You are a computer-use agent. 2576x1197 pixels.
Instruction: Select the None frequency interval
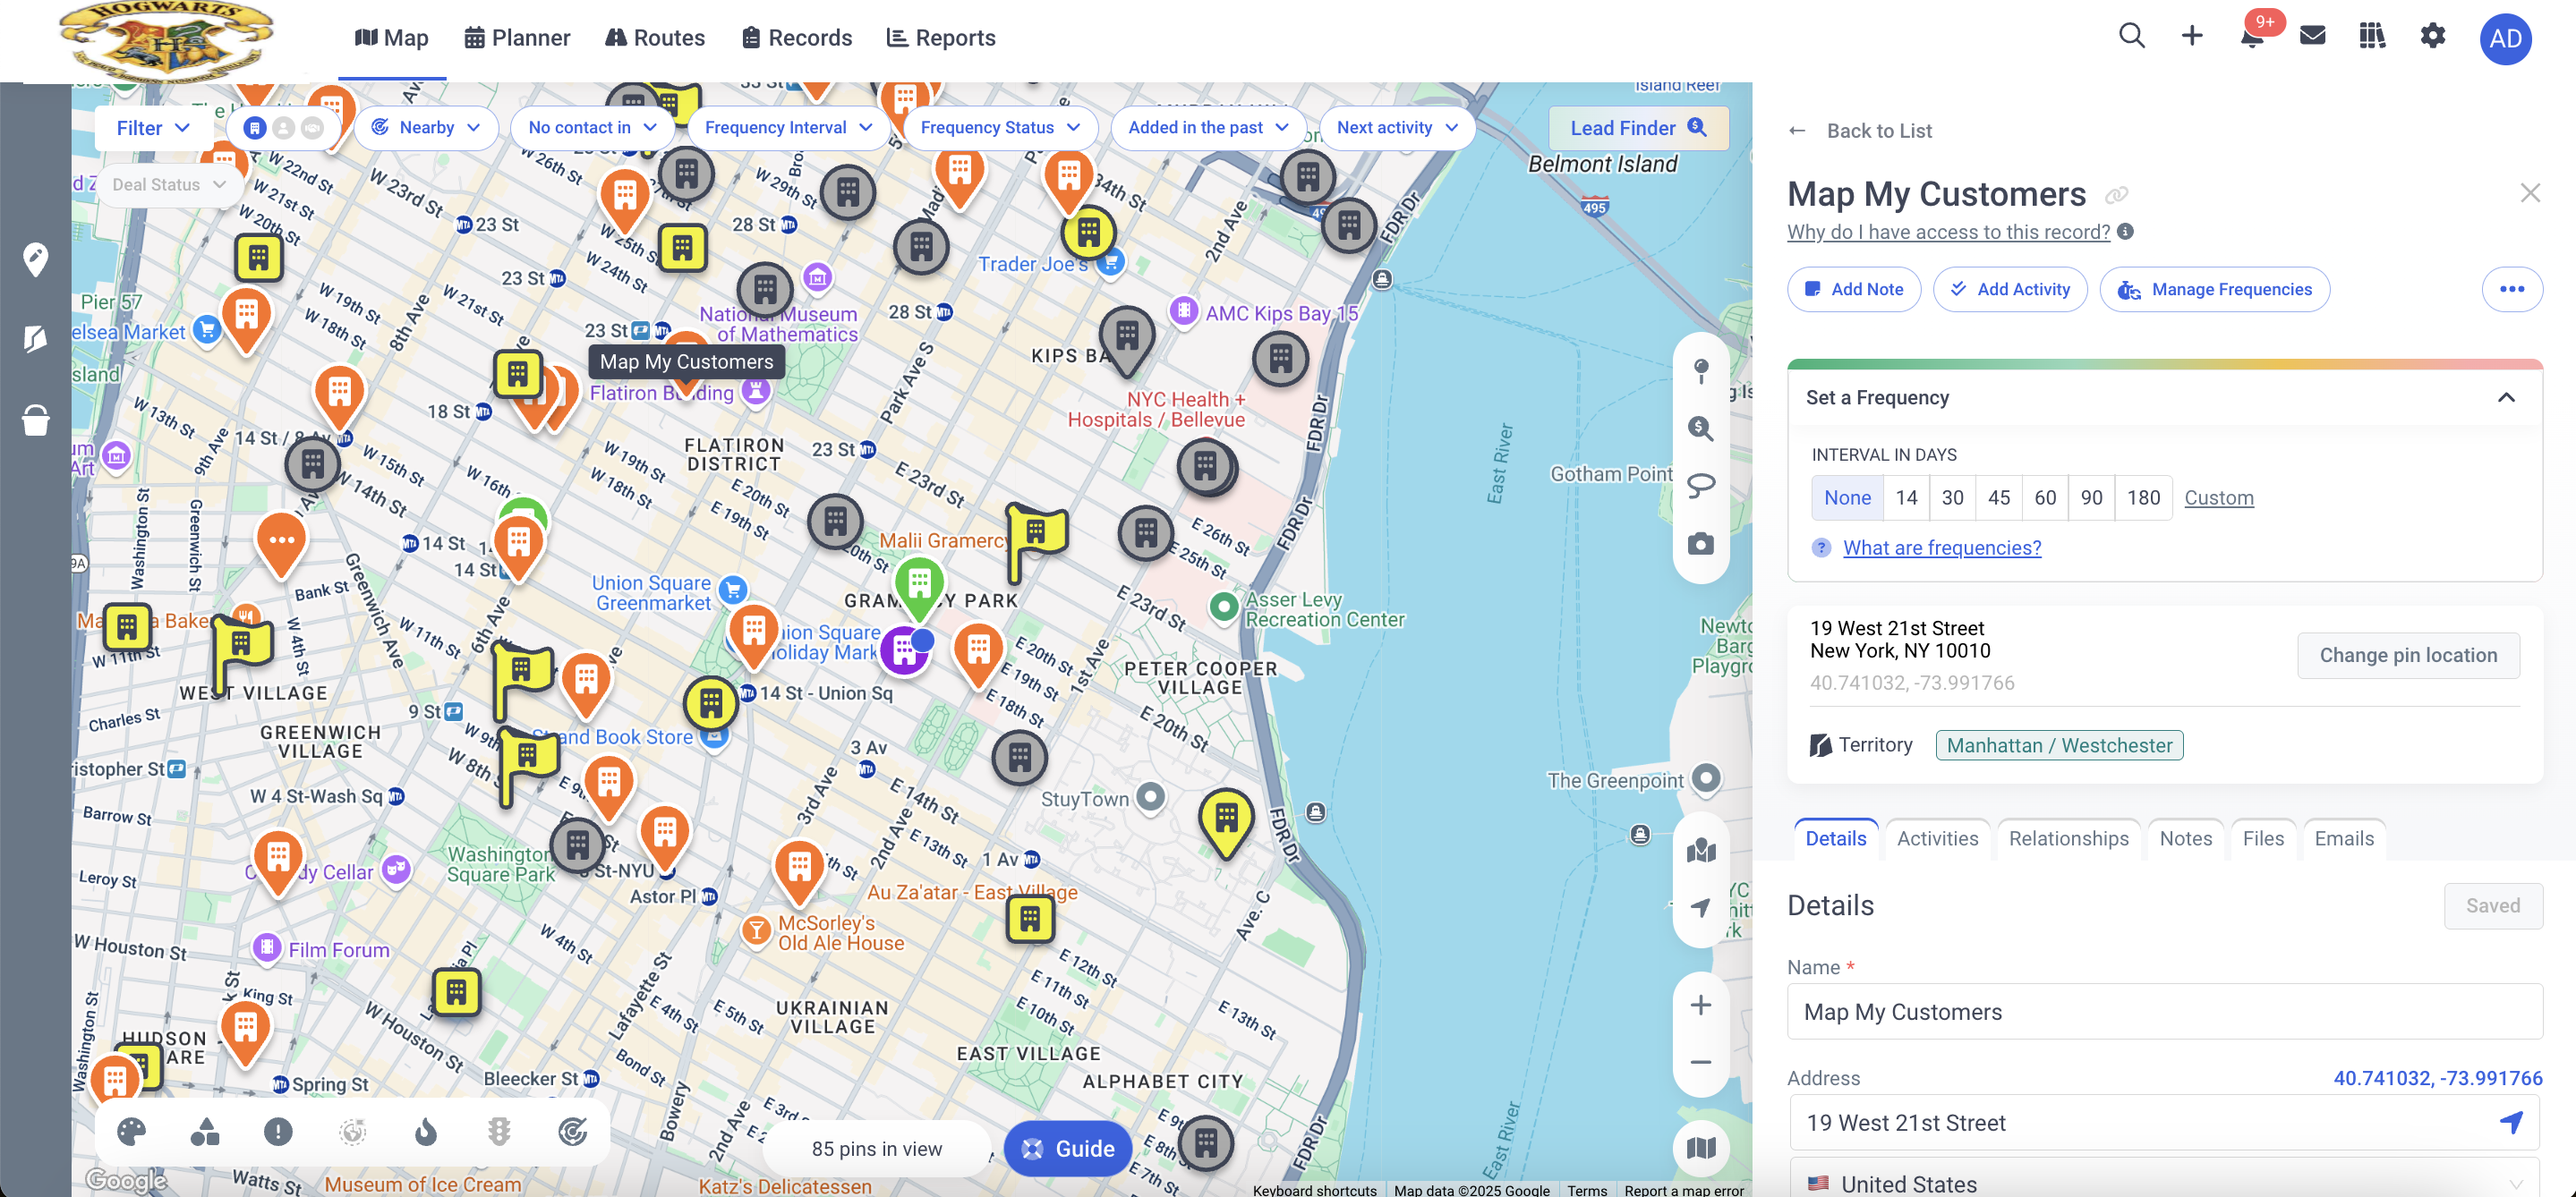click(x=1847, y=497)
